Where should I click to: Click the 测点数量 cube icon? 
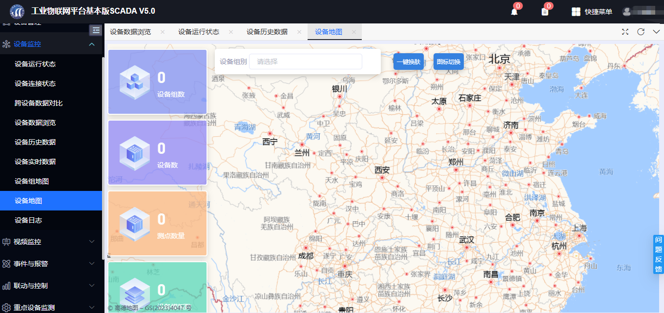[x=134, y=223]
